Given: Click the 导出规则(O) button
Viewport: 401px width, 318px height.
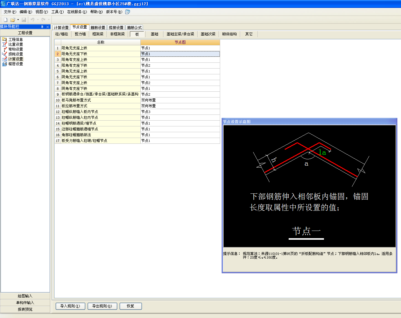Looking at the screenshot, I should click(102, 306).
